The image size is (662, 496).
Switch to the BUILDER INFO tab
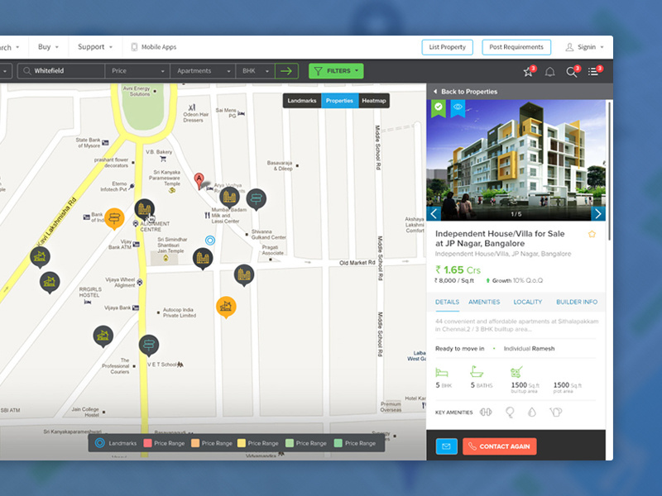[577, 302]
